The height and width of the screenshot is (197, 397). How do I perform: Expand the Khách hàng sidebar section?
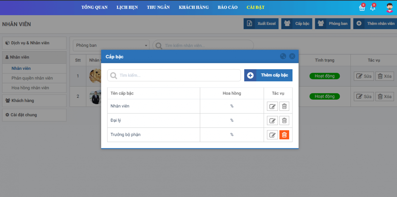point(34,101)
